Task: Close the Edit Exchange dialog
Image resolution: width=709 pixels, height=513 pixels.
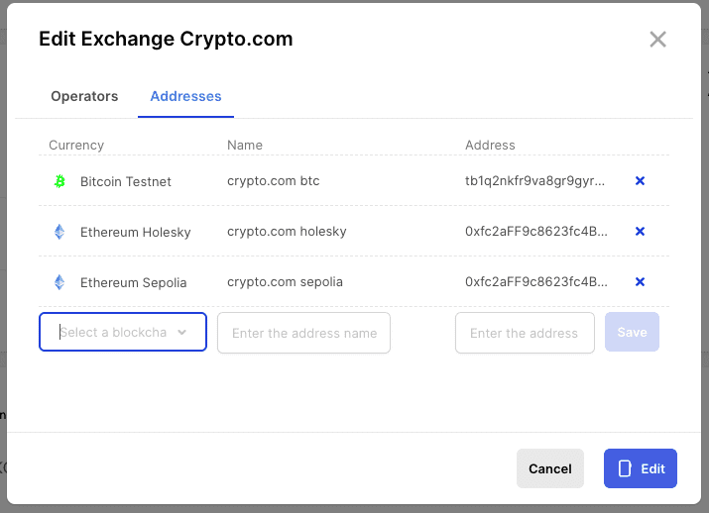Action: [x=657, y=40]
